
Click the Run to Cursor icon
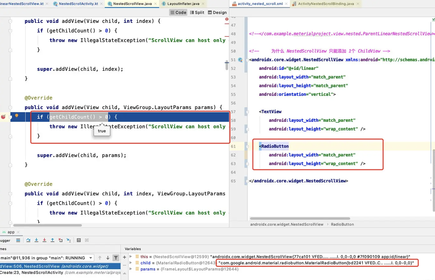coord(69,240)
